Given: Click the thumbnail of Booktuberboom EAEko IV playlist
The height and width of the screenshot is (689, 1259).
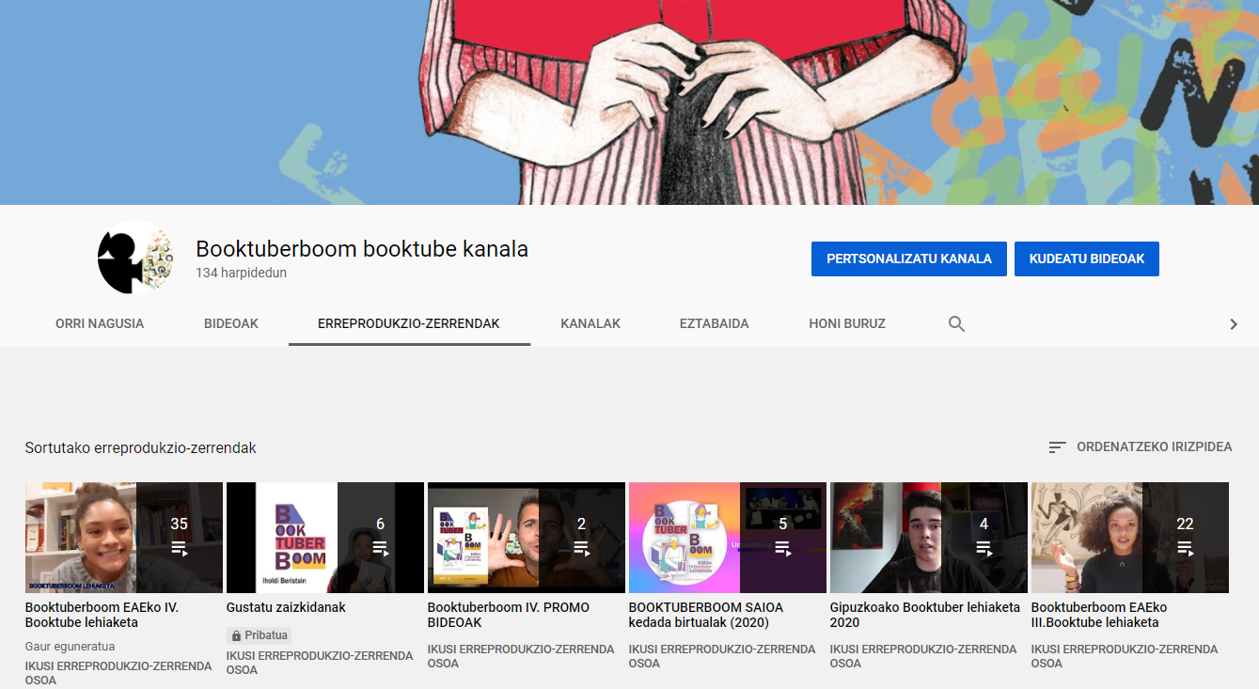Looking at the screenshot, I should point(124,538).
